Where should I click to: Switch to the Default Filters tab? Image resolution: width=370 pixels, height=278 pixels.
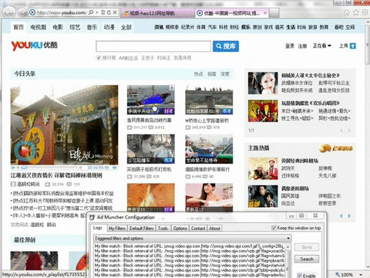point(141,229)
